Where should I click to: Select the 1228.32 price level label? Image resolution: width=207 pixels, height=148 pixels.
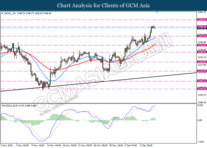pos(202,52)
